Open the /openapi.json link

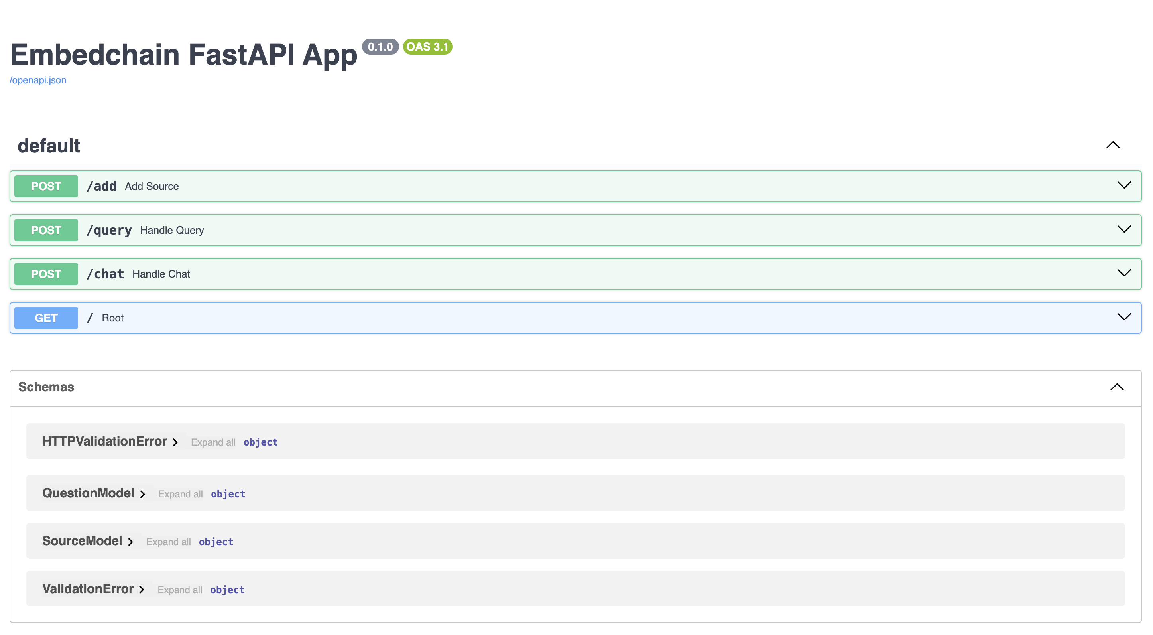click(x=38, y=80)
